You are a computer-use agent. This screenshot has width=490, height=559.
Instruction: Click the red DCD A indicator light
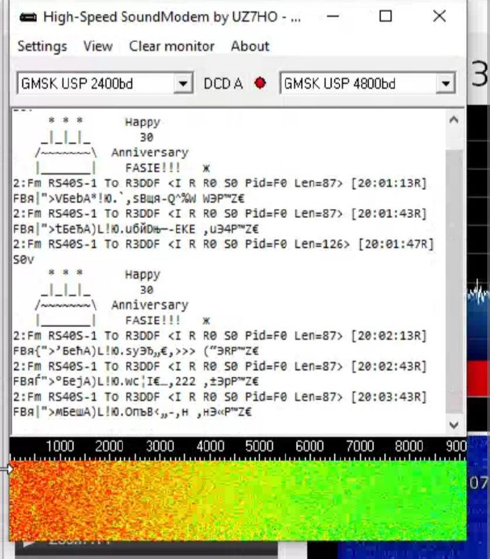point(260,84)
